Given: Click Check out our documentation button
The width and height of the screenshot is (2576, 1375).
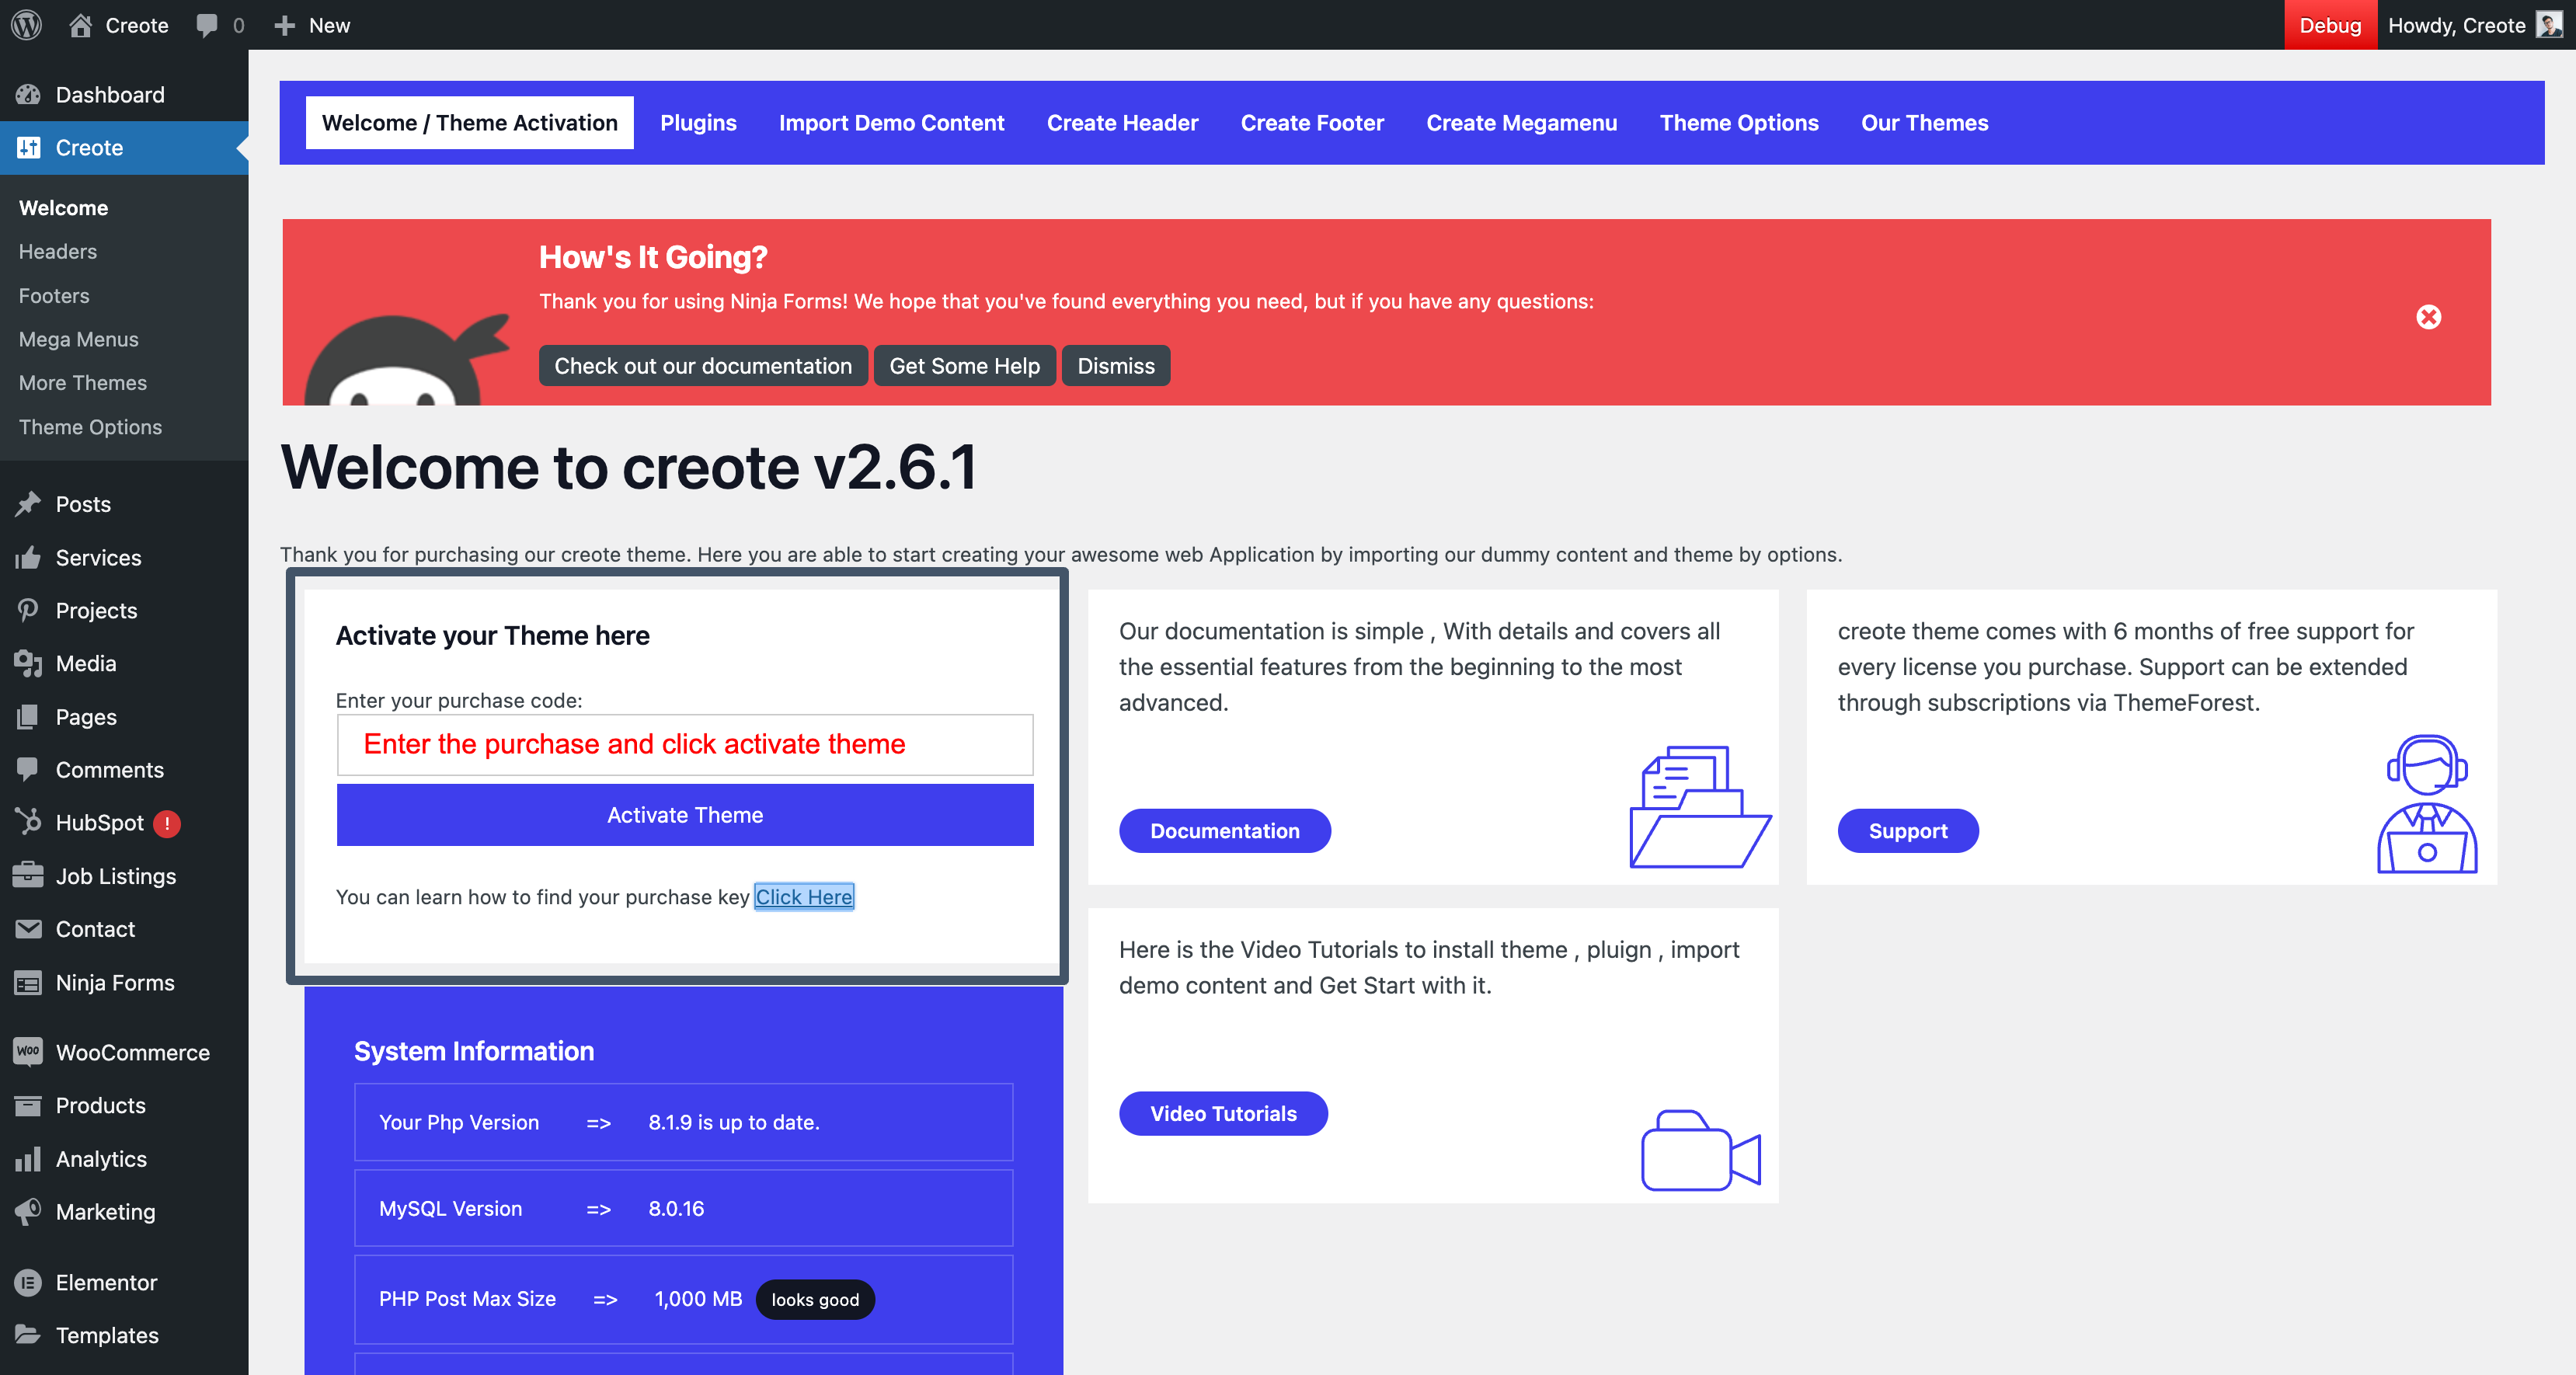Looking at the screenshot, I should pos(703,366).
